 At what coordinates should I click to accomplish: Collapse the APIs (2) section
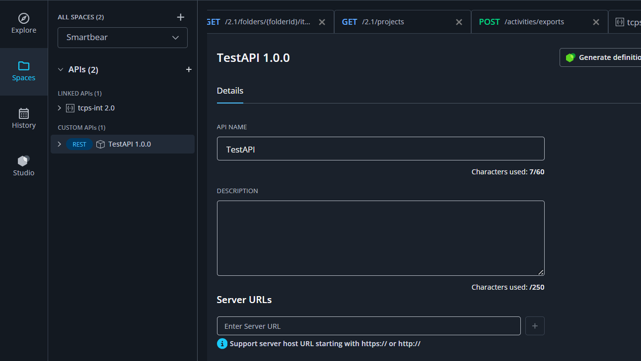tap(61, 70)
